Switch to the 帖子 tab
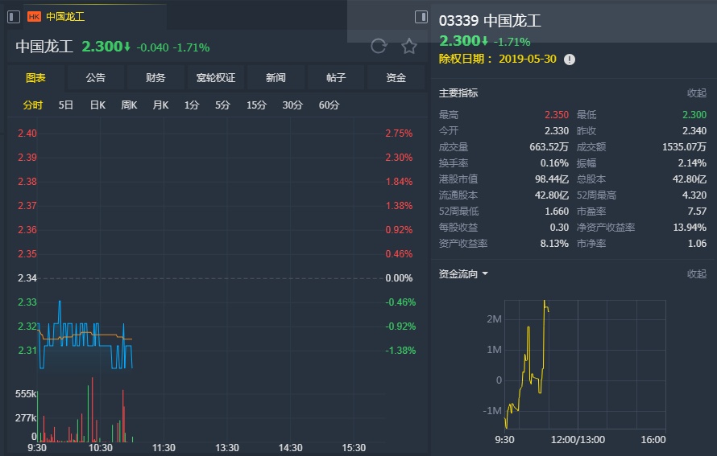 tap(336, 78)
